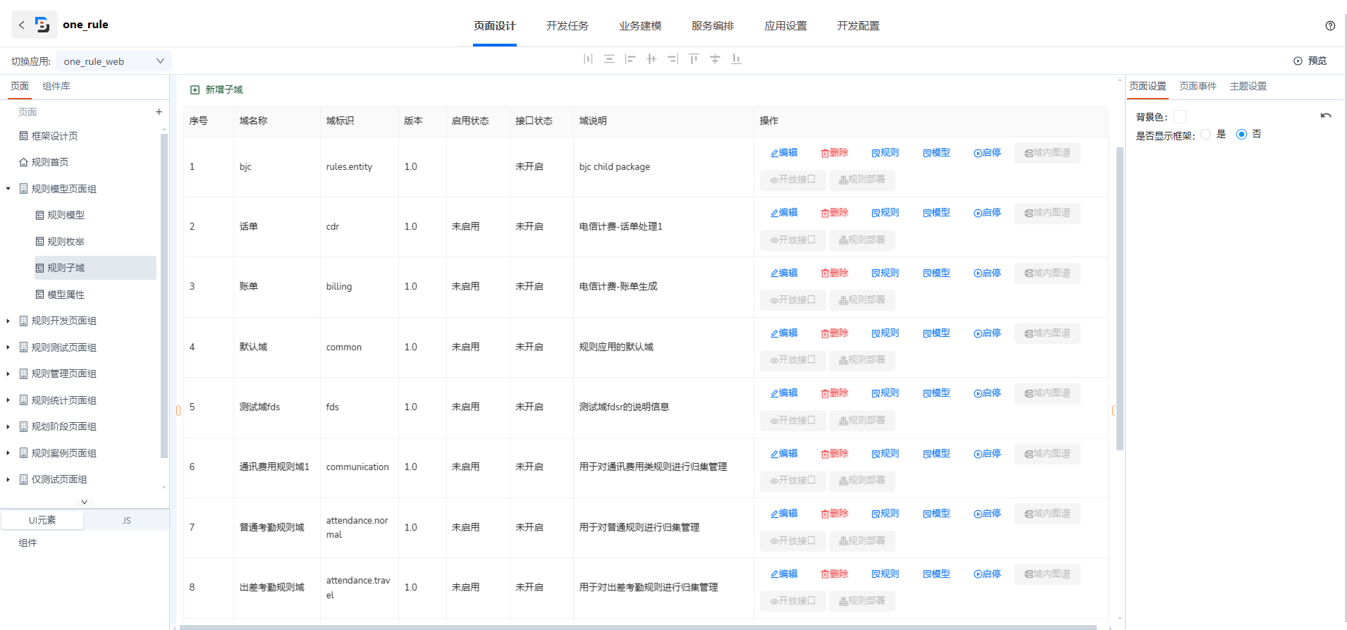Click the align left edges toolbar icon

tap(630, 59)
